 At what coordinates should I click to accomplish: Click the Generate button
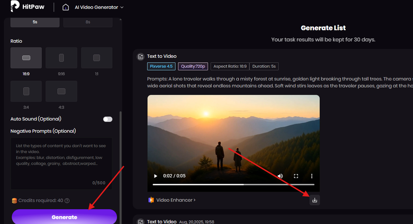pyautogui.click(x=64, y=217)
